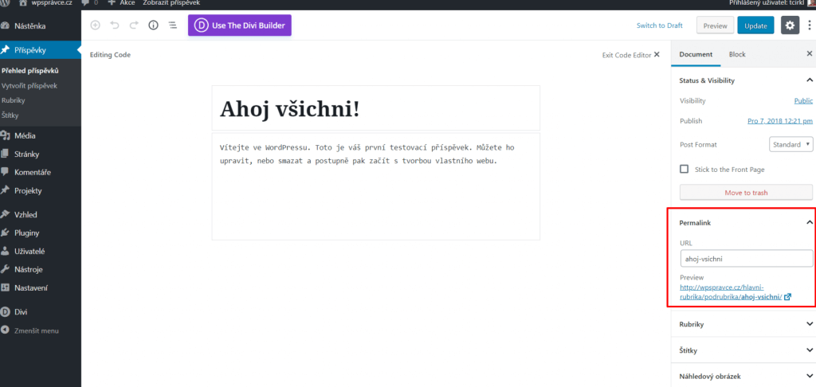
Task: Open the permalink preview external link icon
Action: (x=787, y=297)
